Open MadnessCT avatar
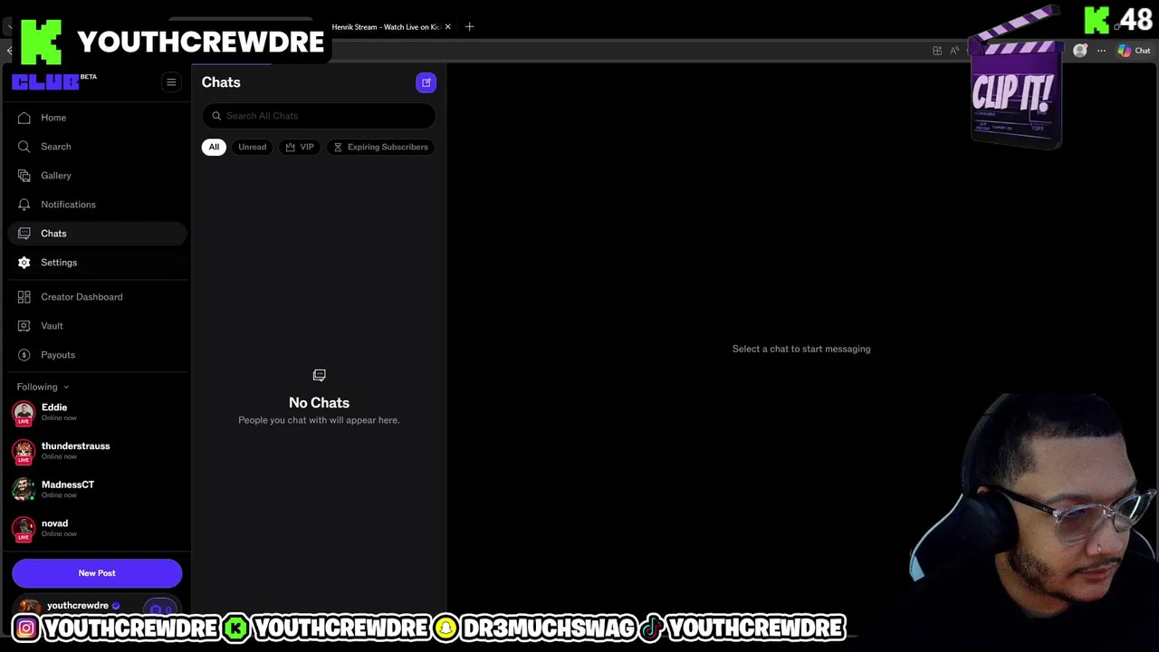Screen dimensions: 1159x652 [24, 490]
